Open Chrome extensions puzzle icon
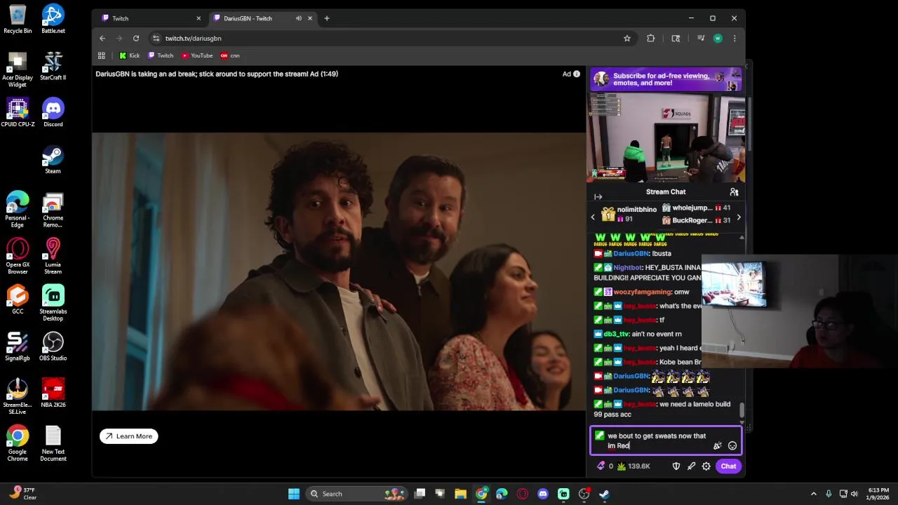The height and width of the screenshot is (505, 898). (650, 39)
